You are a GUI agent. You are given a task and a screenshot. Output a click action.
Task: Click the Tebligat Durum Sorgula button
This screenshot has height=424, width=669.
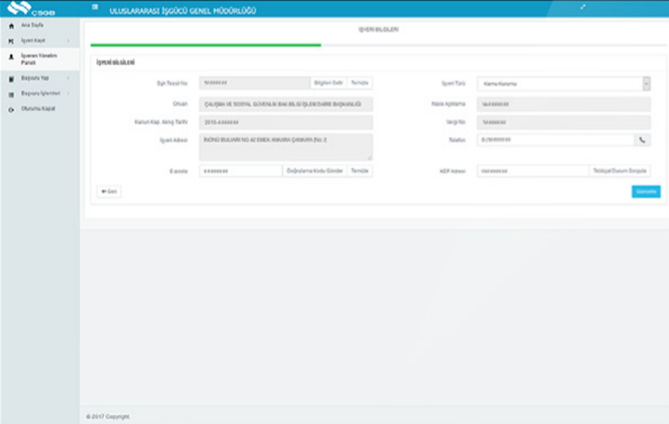point(619,171)
